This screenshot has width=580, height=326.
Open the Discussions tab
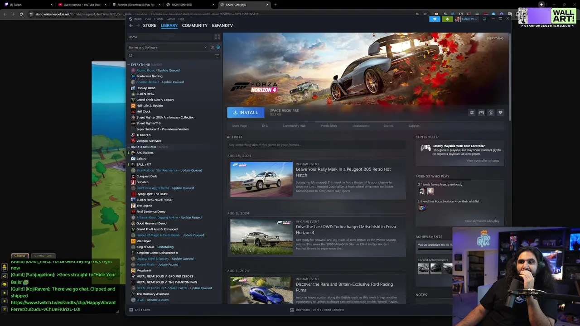point(360,126)
